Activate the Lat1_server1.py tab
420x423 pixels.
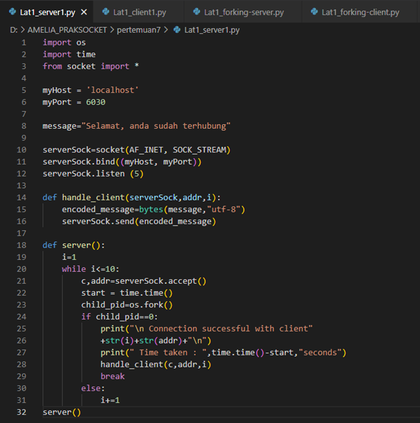(x=47, y=12)
